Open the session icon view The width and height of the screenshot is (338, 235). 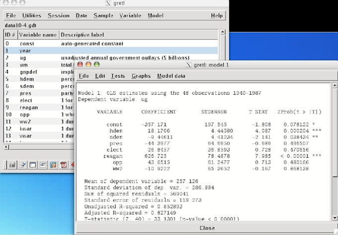click(x=43, y=164)
